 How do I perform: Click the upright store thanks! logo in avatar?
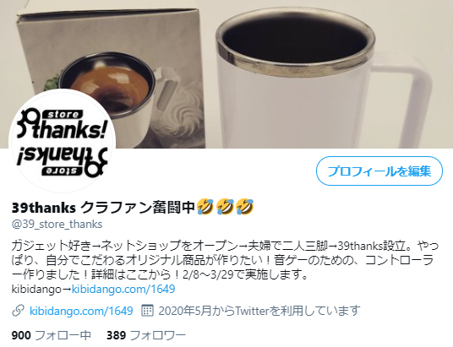click(x=62, y=124)
